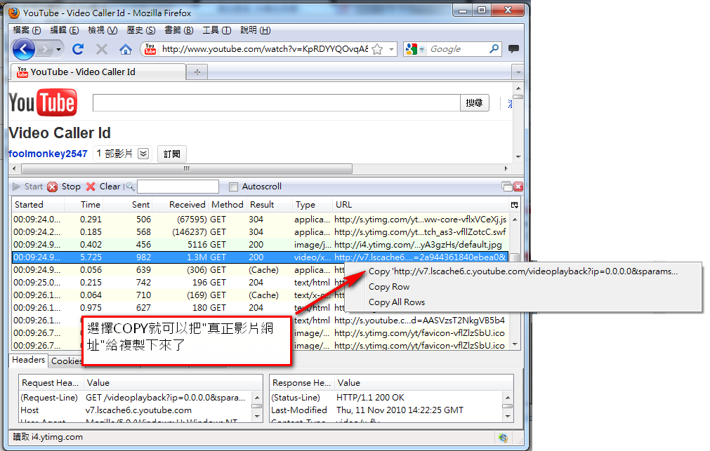Open the back/forward history dropdown arrow

click(x=58, y=49)
